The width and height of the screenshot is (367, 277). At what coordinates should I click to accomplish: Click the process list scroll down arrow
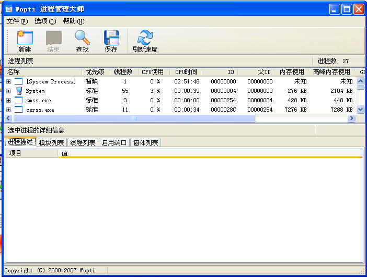(x=360, y=110)
